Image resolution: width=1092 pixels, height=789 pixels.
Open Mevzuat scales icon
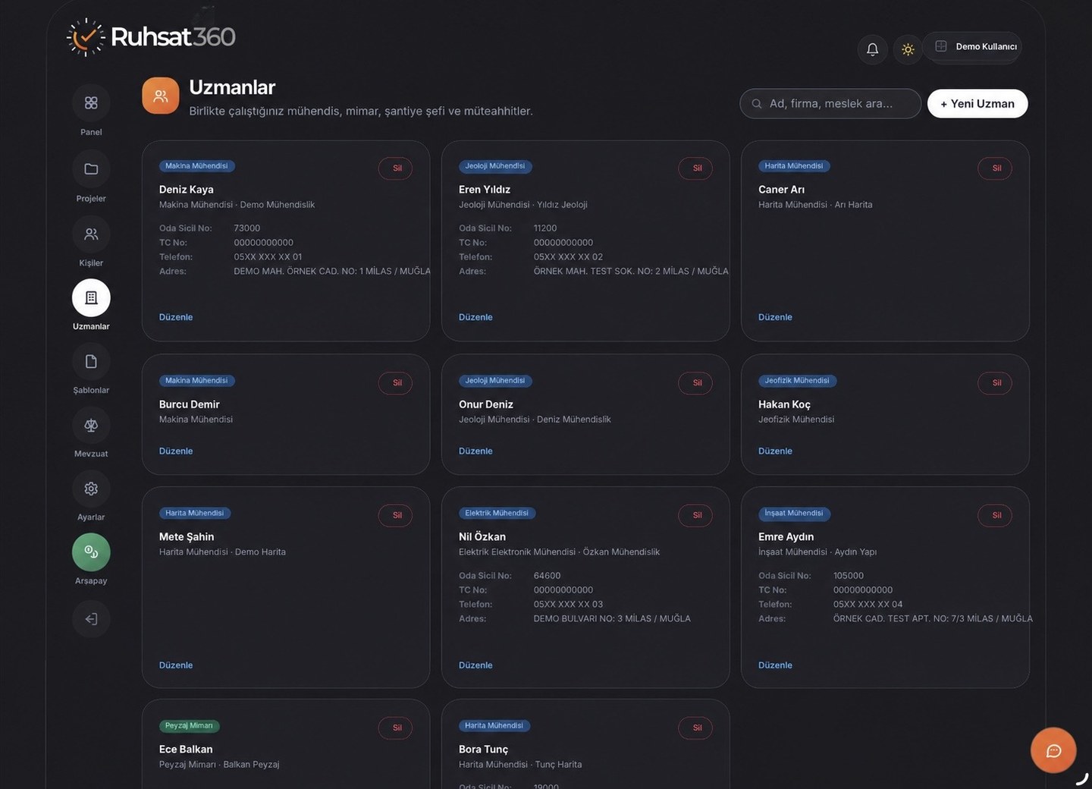[91, 426]
